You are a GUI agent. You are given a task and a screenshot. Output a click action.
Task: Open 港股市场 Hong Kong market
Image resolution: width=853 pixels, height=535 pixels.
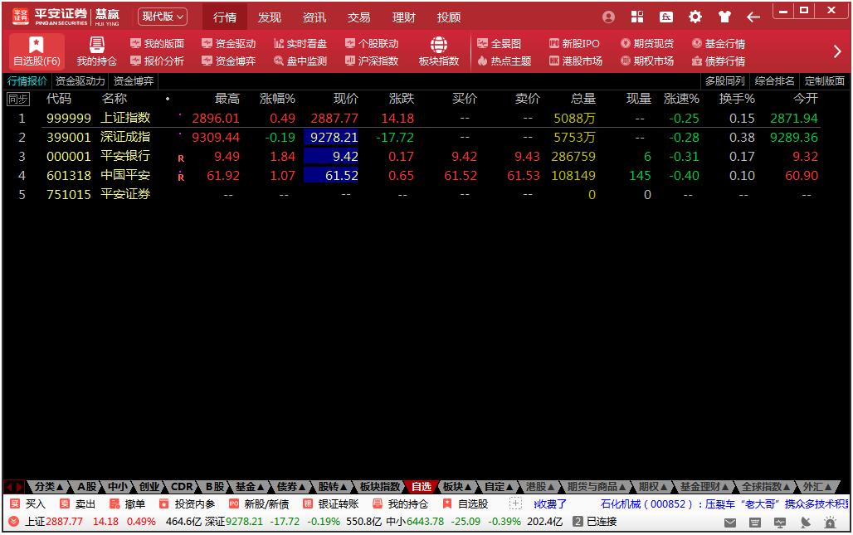click(x=576, y=61)
